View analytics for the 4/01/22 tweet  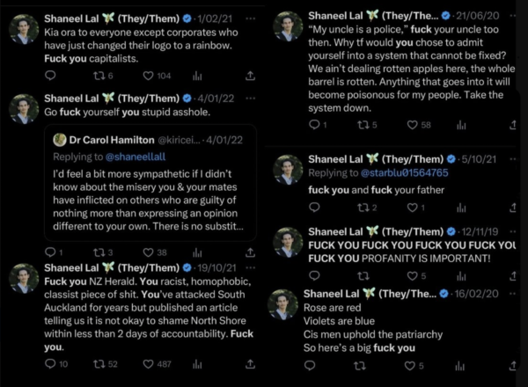(x=195, y=252)
